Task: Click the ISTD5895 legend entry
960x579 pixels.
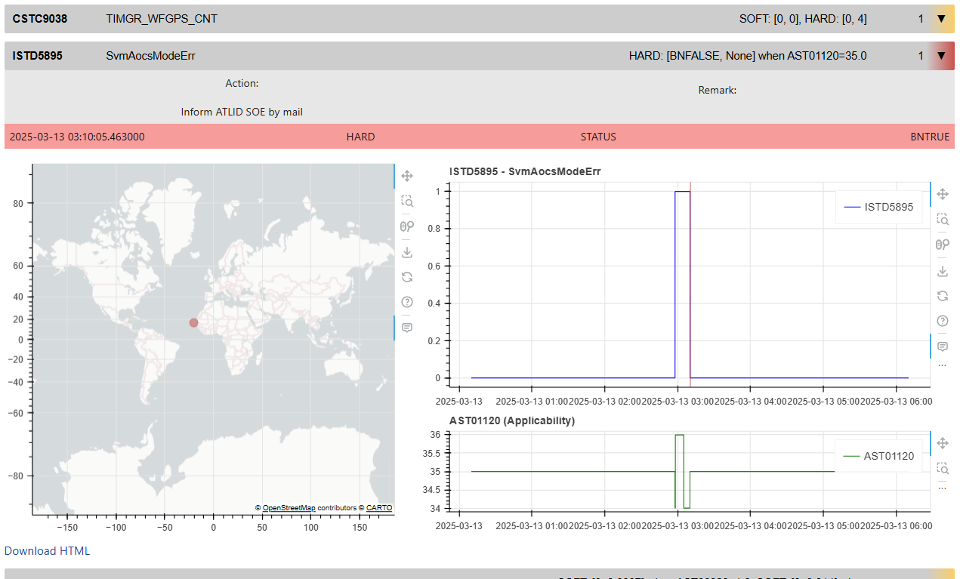Action: (x=880, y=207)
